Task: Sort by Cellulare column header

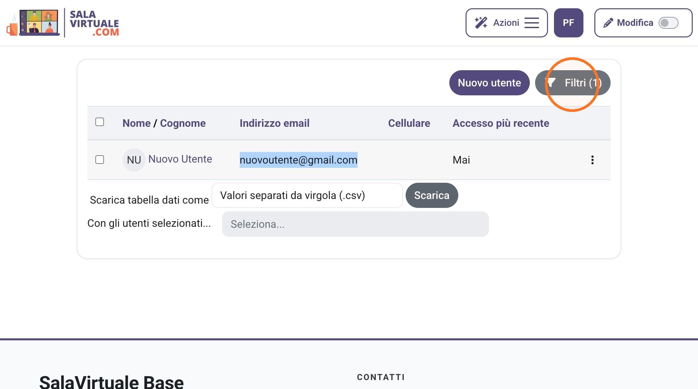Action: (409, 123)
